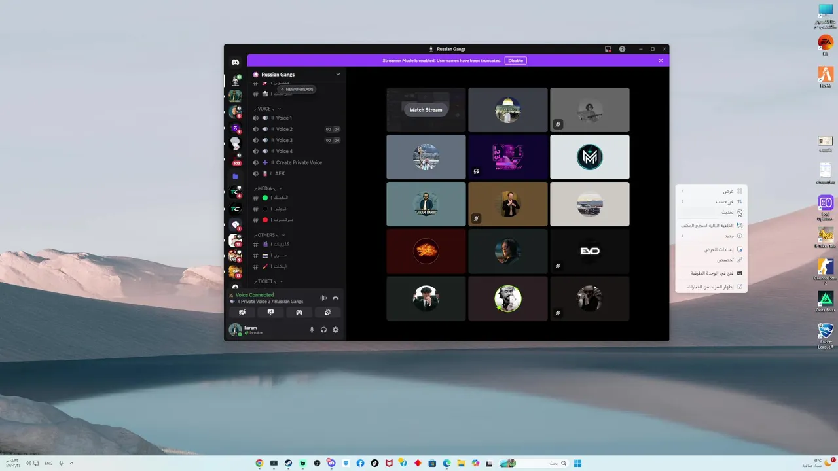
Task: Disable Streamer Mode from the banner
Action: coord(516,60)
